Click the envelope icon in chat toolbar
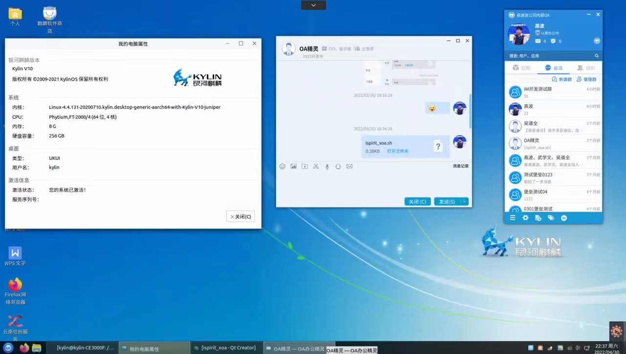The width and height of the screenshot is (626, 354). point(349,166)
